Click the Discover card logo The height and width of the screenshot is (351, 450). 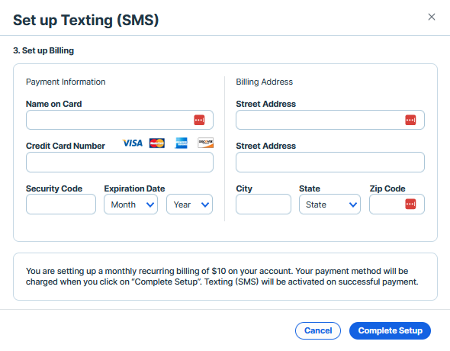[205, 143]
